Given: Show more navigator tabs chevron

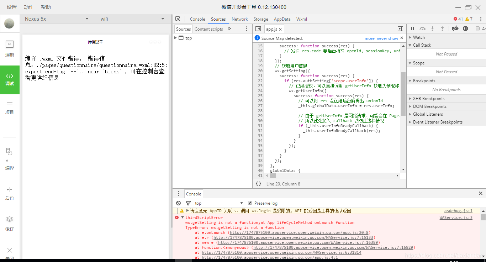Looking at the screenshot, I should [229, 29].
